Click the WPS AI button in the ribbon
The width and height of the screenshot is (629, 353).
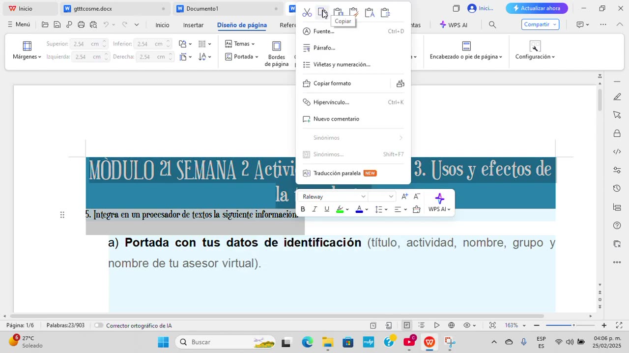pos(453,25)
